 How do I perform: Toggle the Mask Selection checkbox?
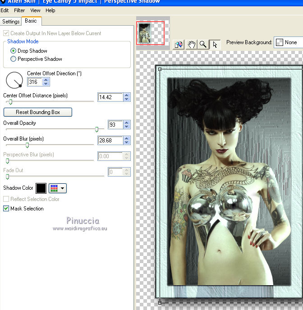pos(6,208)
